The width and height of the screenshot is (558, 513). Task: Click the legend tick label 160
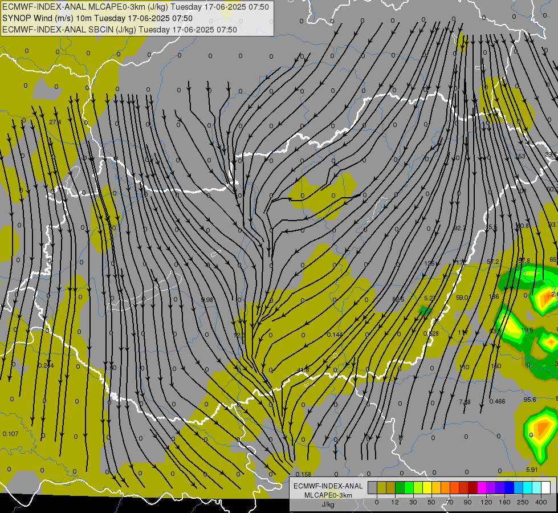pos(504,502)
